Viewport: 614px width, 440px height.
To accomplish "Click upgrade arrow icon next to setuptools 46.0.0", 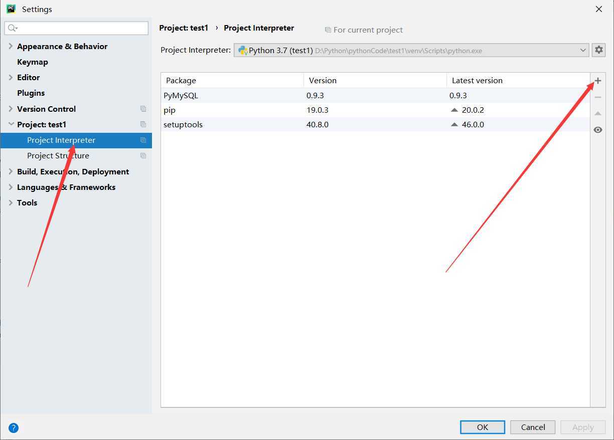I will pos(454,124).
